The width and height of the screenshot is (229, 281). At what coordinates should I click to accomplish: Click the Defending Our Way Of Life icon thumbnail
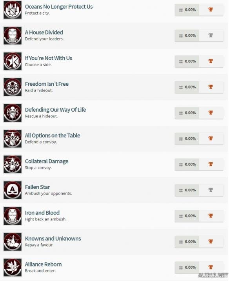[x=13, y=113]
